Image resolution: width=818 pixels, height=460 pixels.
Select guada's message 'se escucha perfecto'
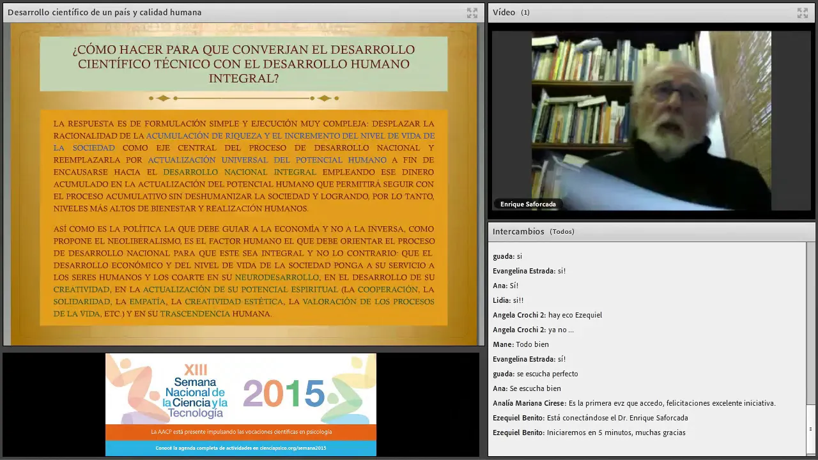coord(536,374)
